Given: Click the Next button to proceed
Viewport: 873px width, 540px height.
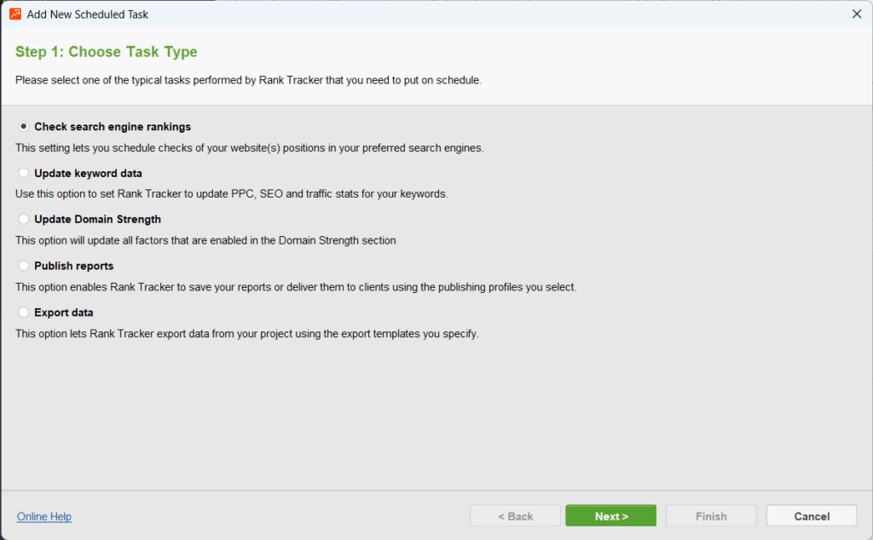Looking at the screenshot, I should coord(610,515).
